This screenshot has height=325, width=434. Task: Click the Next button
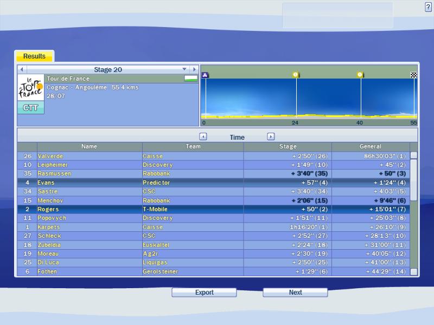[x=295, y=292]
